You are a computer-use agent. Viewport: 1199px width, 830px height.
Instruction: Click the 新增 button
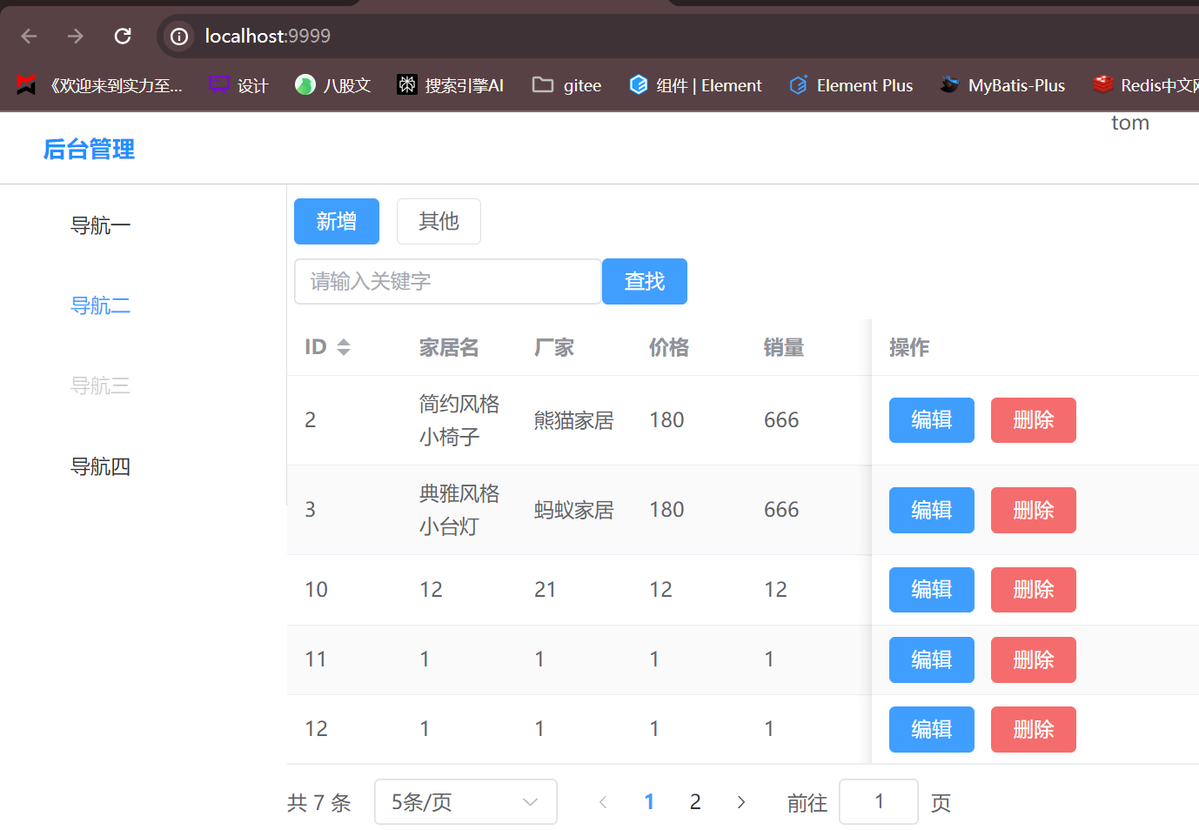(x=337, y=222)
